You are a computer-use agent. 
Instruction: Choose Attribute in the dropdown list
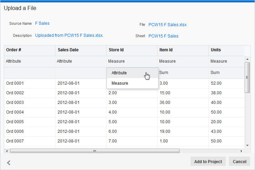tap(132, 73)
